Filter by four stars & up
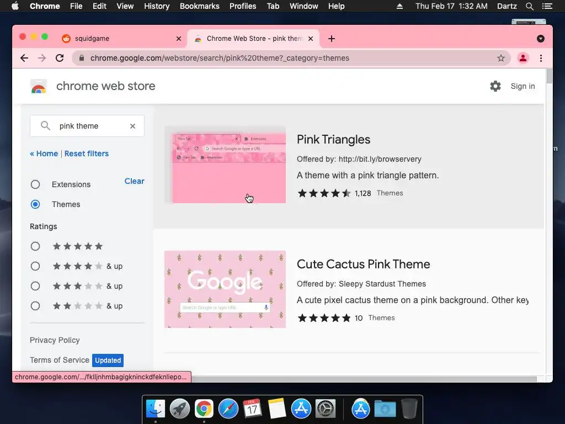565x424 pixels. [x=35, y=266]
